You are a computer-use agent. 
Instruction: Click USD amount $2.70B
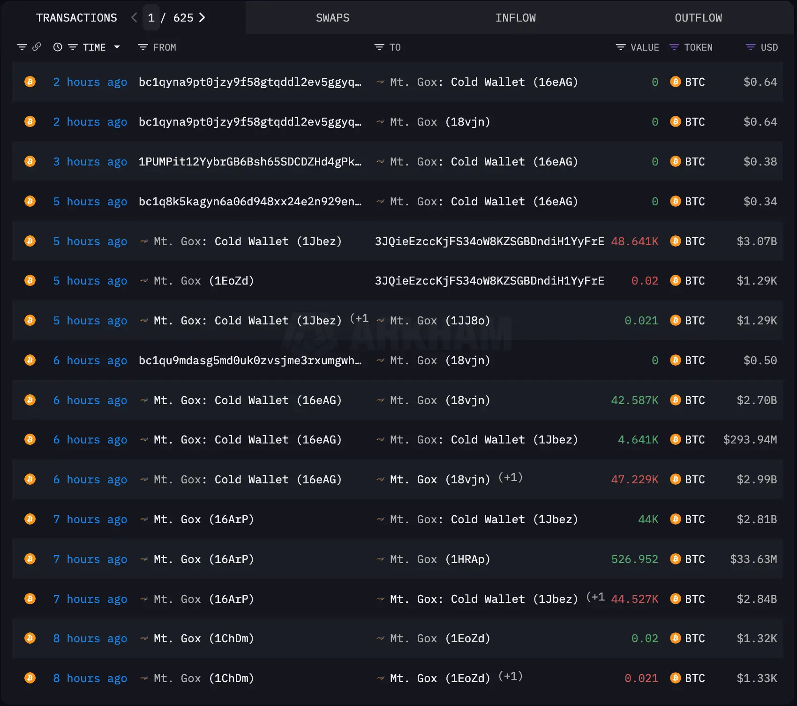pos(757,400)
